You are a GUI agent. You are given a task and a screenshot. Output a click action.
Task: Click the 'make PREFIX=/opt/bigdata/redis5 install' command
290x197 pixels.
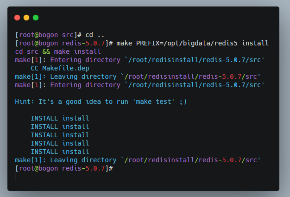point(192,43)
